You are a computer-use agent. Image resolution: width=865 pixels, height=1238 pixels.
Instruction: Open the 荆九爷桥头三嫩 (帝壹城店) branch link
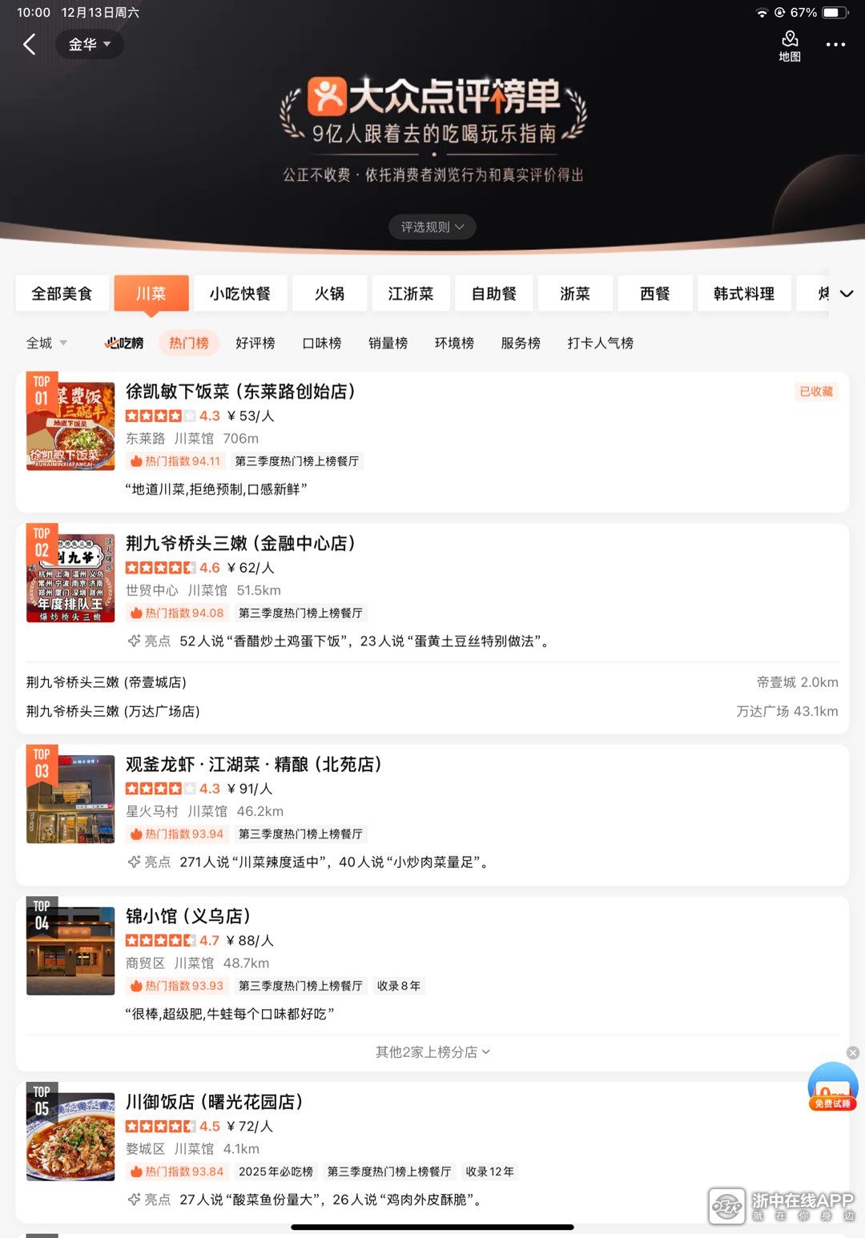(107, 682)
